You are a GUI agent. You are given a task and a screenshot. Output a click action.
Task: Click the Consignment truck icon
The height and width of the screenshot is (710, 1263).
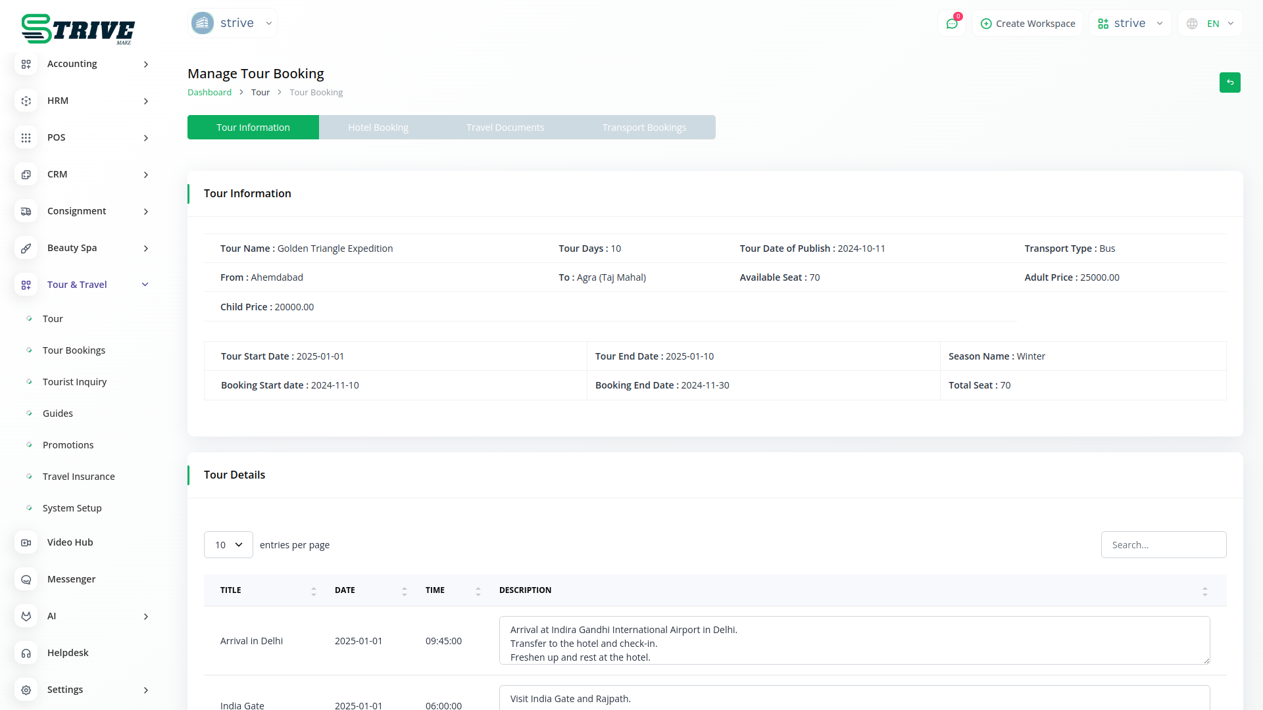click(x=26, y=211)
